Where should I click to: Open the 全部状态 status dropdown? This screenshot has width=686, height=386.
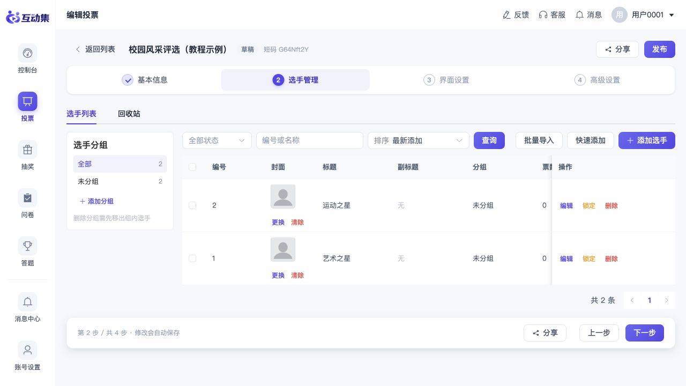point(217,140)
